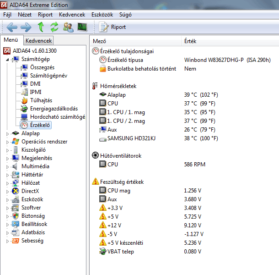Open the Súgó menu

(125, 15)
